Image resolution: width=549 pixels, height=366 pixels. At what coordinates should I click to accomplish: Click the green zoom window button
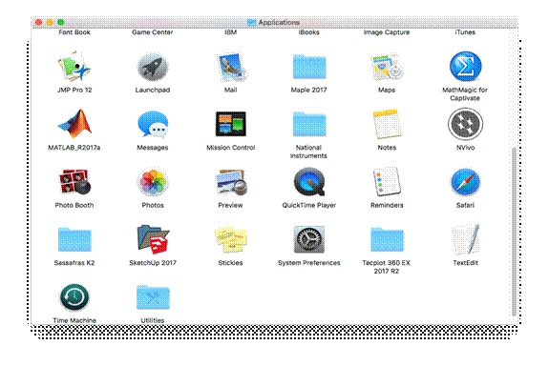coord(61,22)
